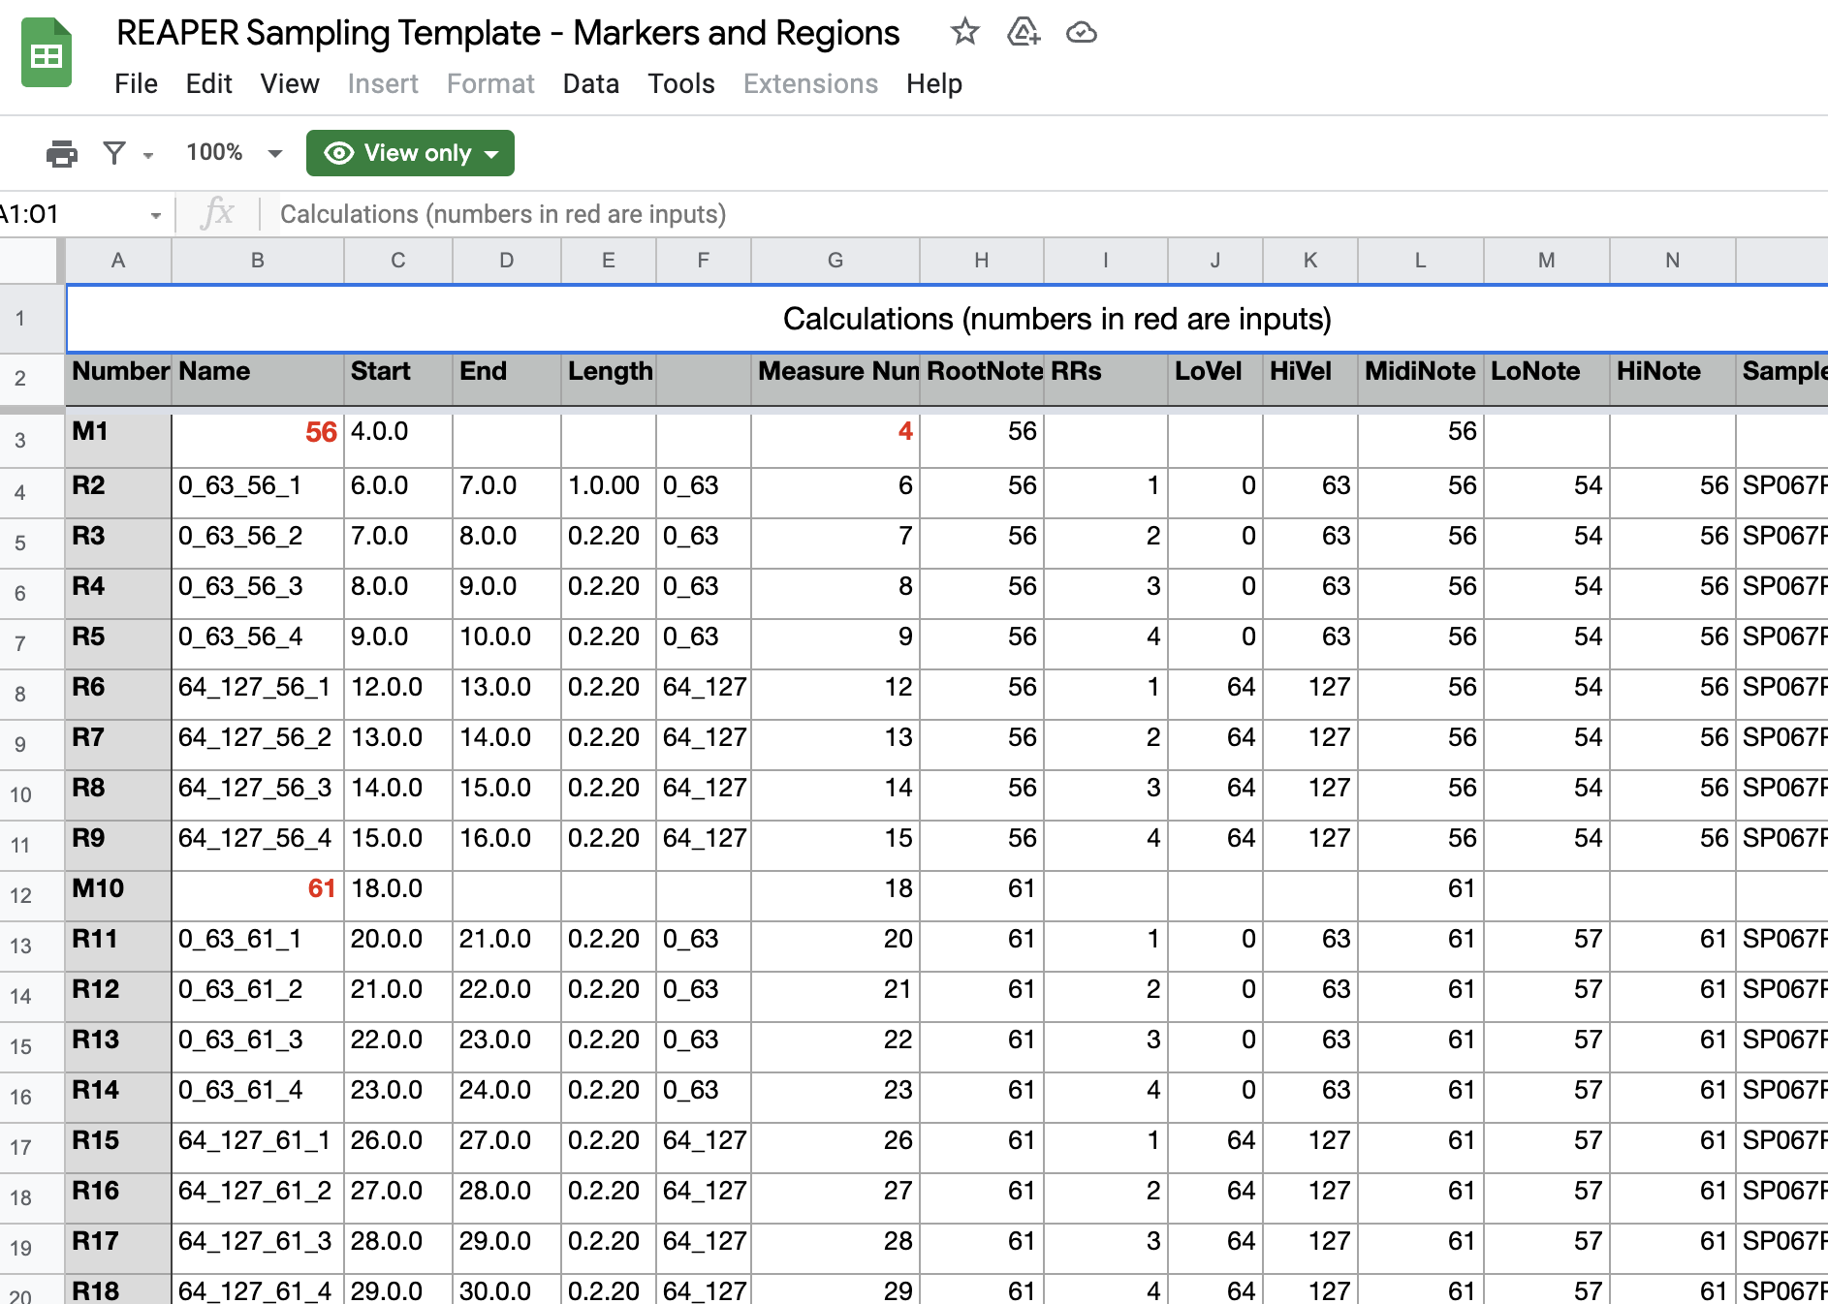Click the '0_63_61_3' name cell
The image size is (1828, 1304).
pos(258,1046)
